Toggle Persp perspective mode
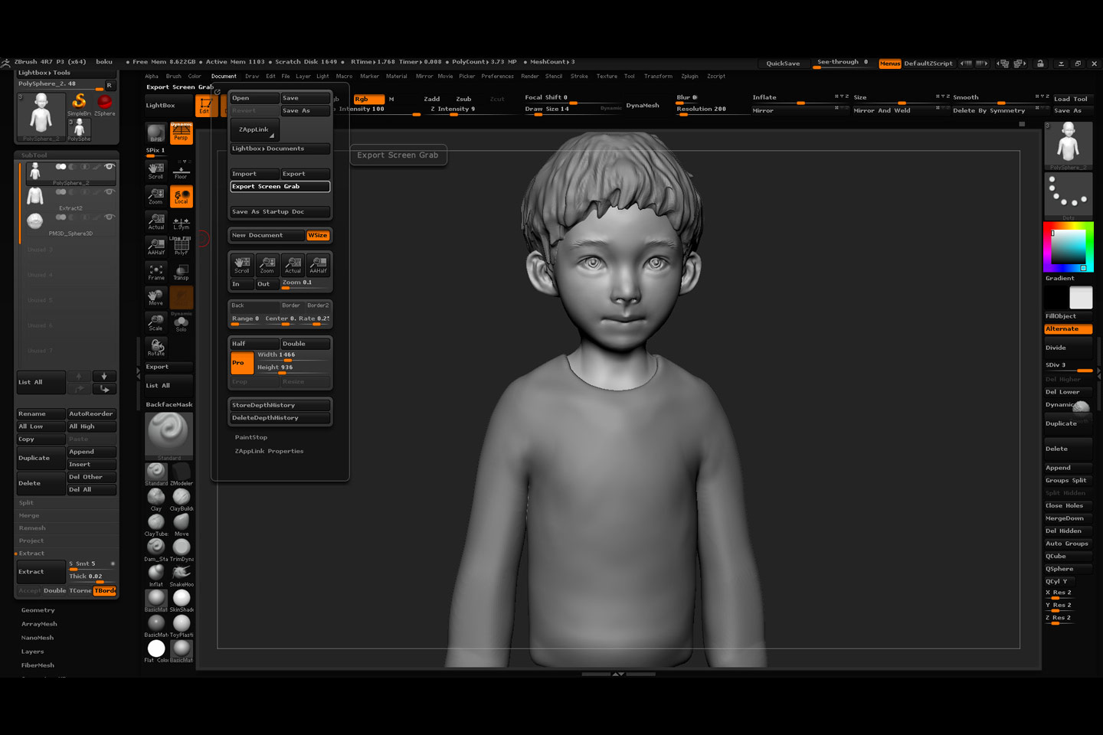 [182, 133]
